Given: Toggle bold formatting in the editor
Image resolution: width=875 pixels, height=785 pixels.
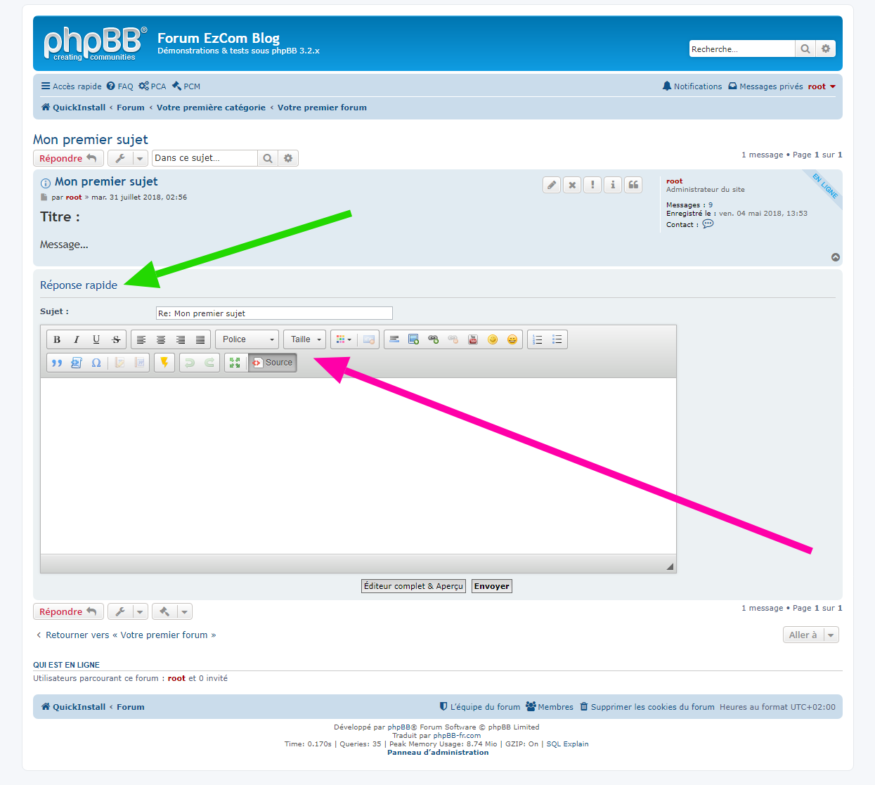Looking at the screenshot, I should pyautogui.click(x=57, y=339).
